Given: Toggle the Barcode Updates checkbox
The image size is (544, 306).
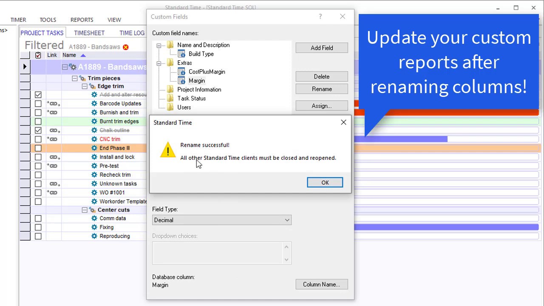Looking at the screenshot, I should (x=38, y=104).
